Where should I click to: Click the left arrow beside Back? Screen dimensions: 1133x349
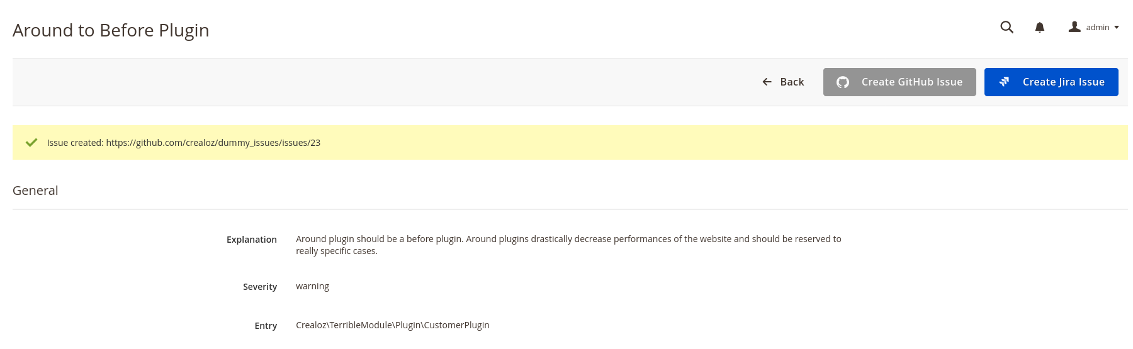tap(767, 82)
